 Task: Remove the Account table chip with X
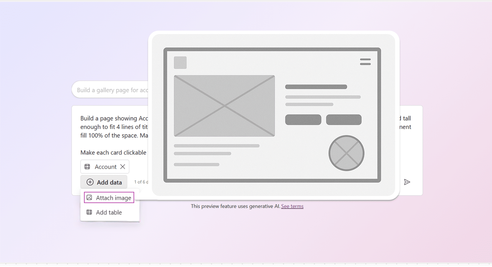pos(123,167)
